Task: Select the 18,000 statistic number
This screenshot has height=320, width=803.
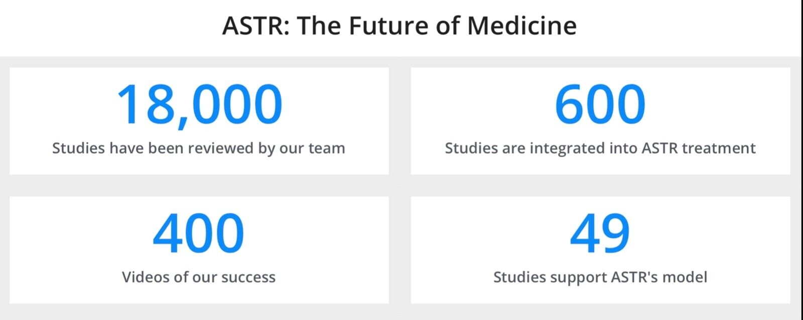Action: click(199, 105)
